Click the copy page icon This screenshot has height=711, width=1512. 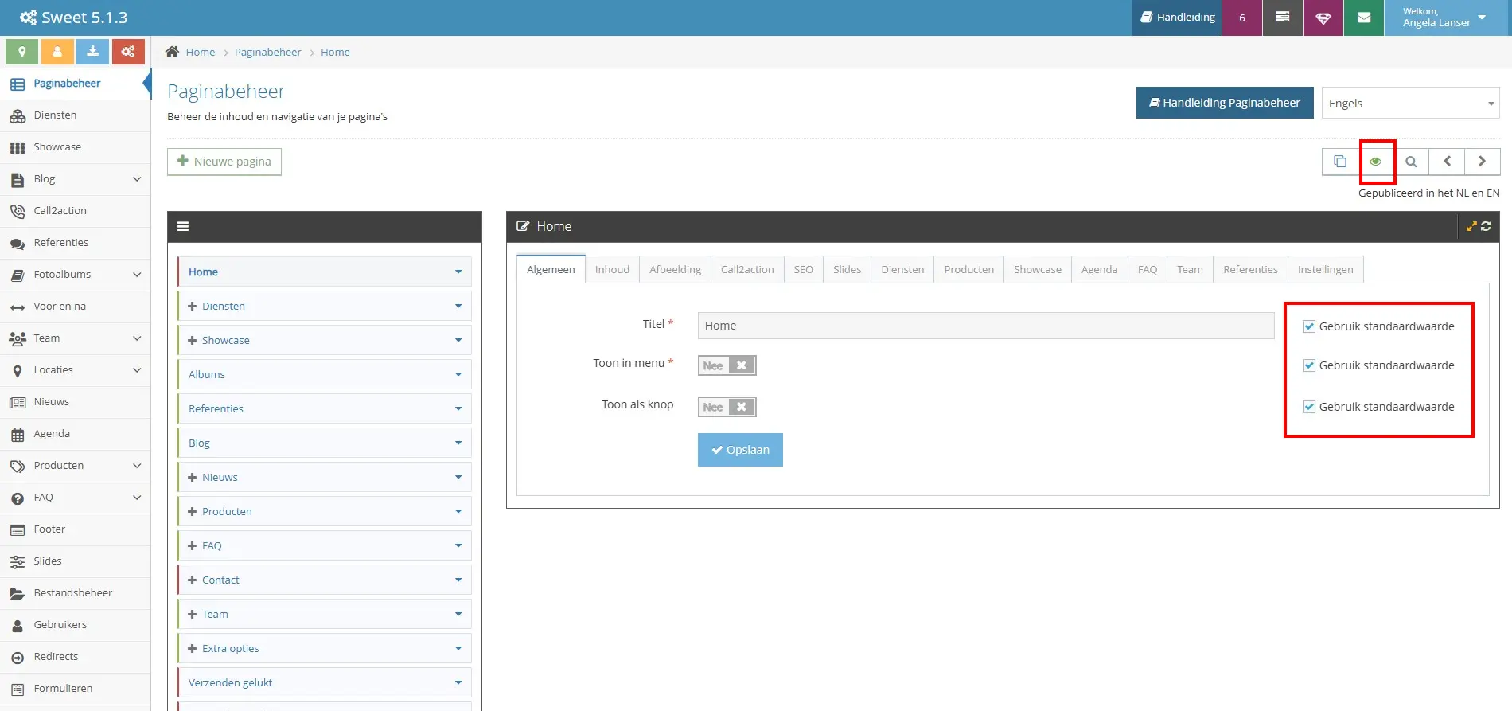click(1340, 162)
